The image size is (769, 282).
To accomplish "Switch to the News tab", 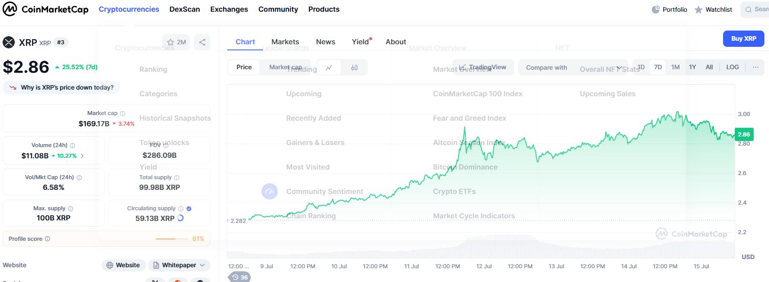I will pos(326,42).
